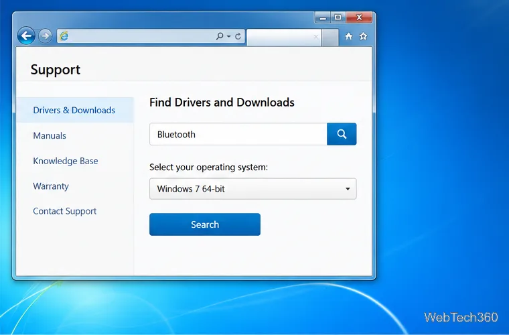
Task: Click the browser Forward arrow button
Action: pyautogui.click(x=45, y=36)
